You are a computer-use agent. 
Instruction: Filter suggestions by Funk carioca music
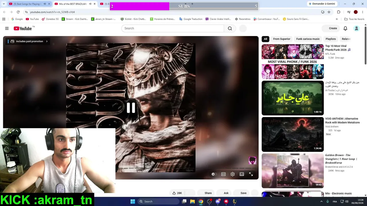pyautogui.click(x=308, y=39)
